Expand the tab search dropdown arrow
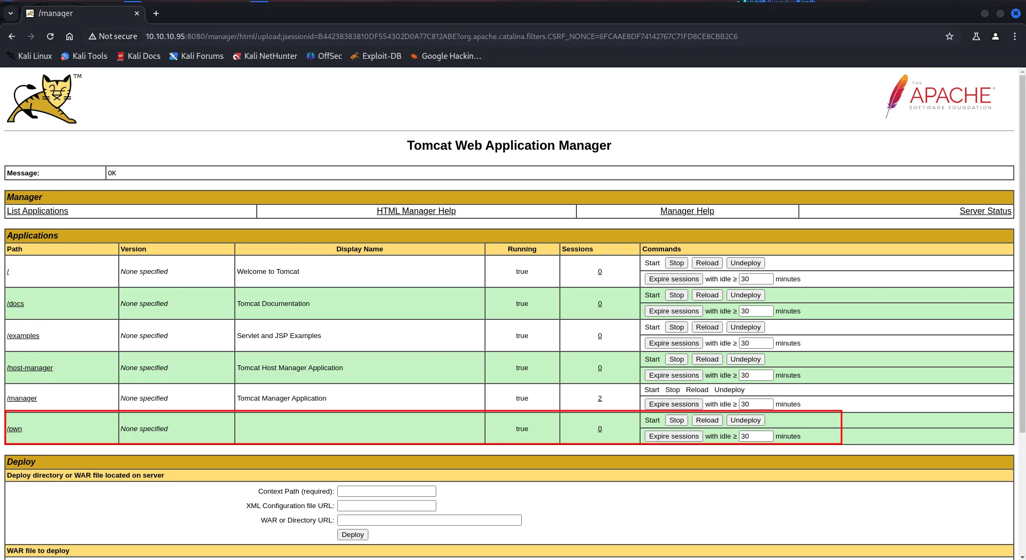The image size is (1026, 560). pos(11,13)
